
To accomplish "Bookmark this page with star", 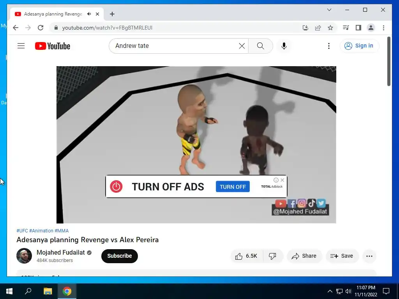I will point(330,28).
